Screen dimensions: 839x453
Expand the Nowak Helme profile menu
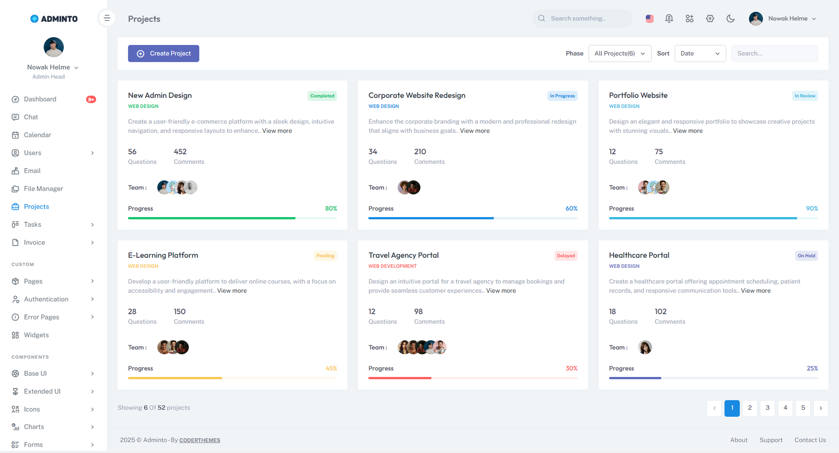point(783,18)
